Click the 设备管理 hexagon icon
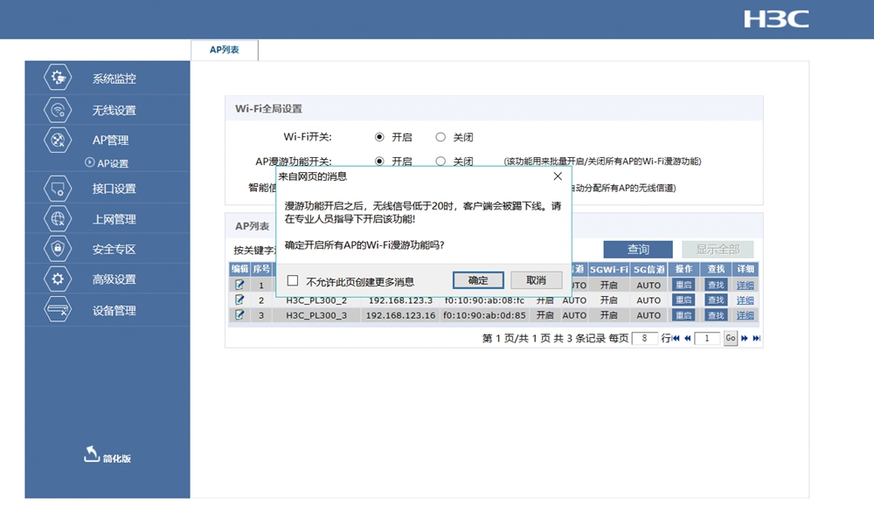874x516 pixels. [x=58, y=310]
